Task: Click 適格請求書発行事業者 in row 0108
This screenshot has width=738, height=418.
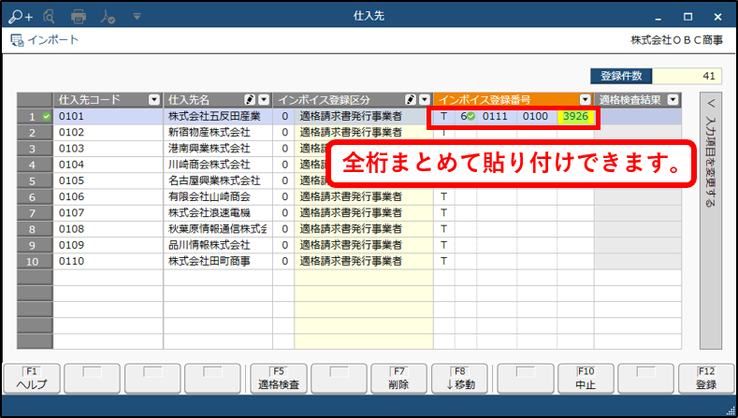Action: [x=351, y=229]
